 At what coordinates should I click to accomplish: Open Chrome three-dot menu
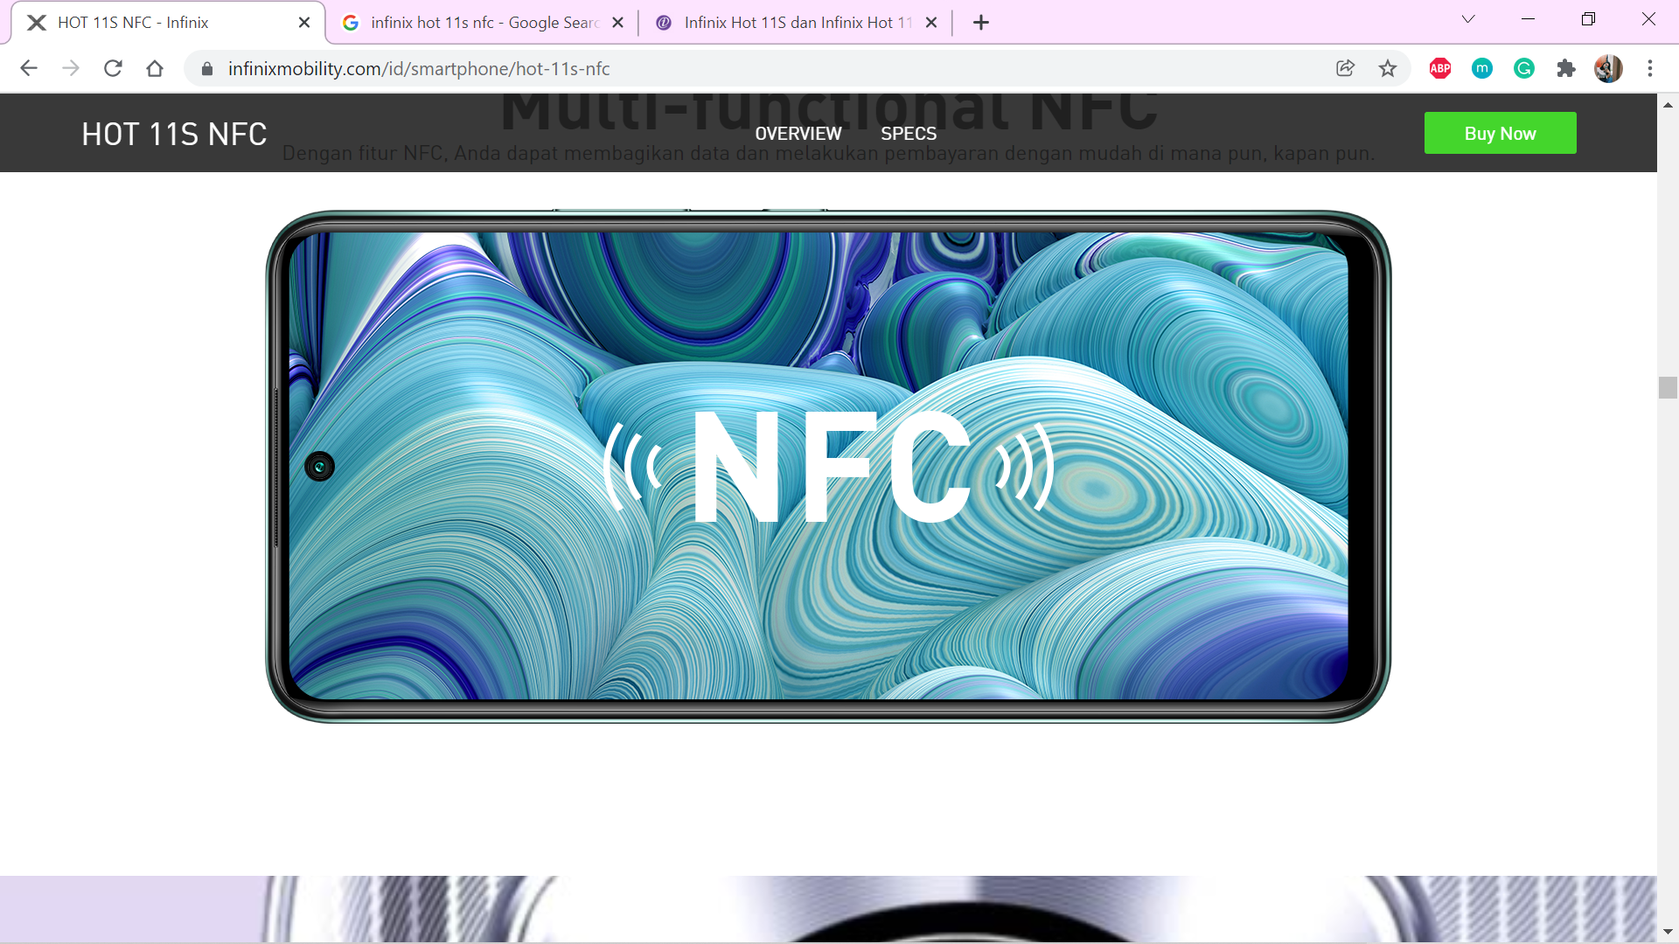click(x=1650, y=68)
